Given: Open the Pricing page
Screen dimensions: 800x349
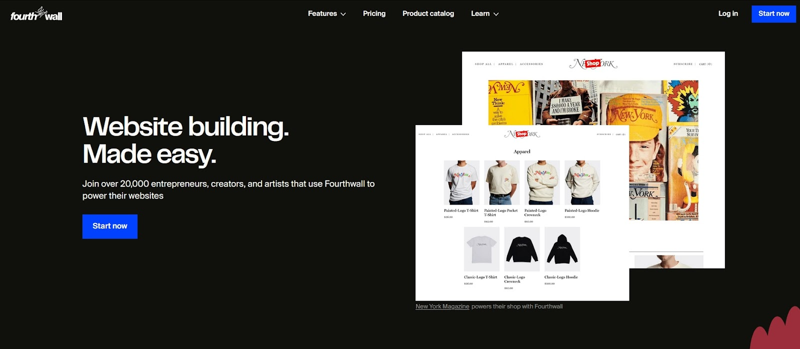Looking at the screenshot, I should 374,13.
